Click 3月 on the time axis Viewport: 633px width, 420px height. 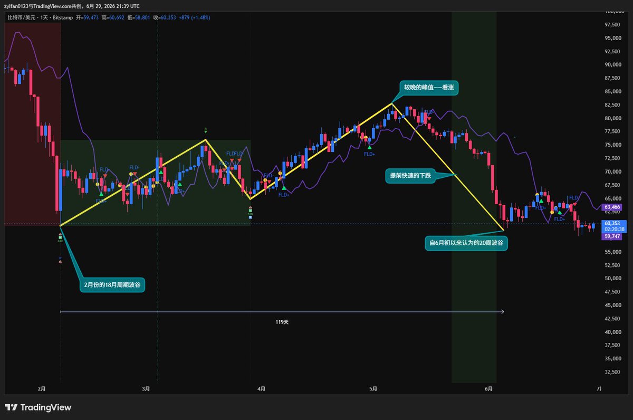[146, 389]
